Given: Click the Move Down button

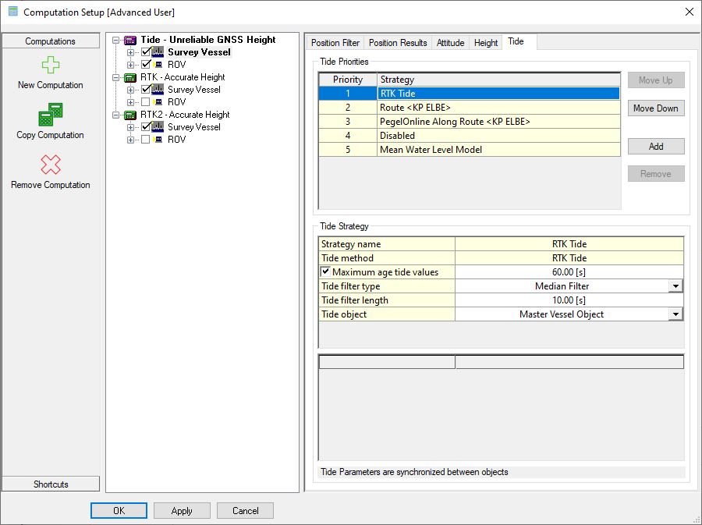Looking at the screenshot, I should point(656,108).
